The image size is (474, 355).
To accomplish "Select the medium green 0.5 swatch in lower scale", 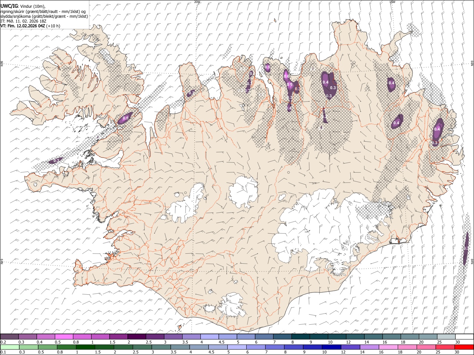I will click(47, 347).
